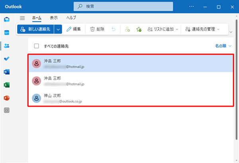
Task: Check the すべての連絡先 checkbox
Action: (x=36, y=46)
